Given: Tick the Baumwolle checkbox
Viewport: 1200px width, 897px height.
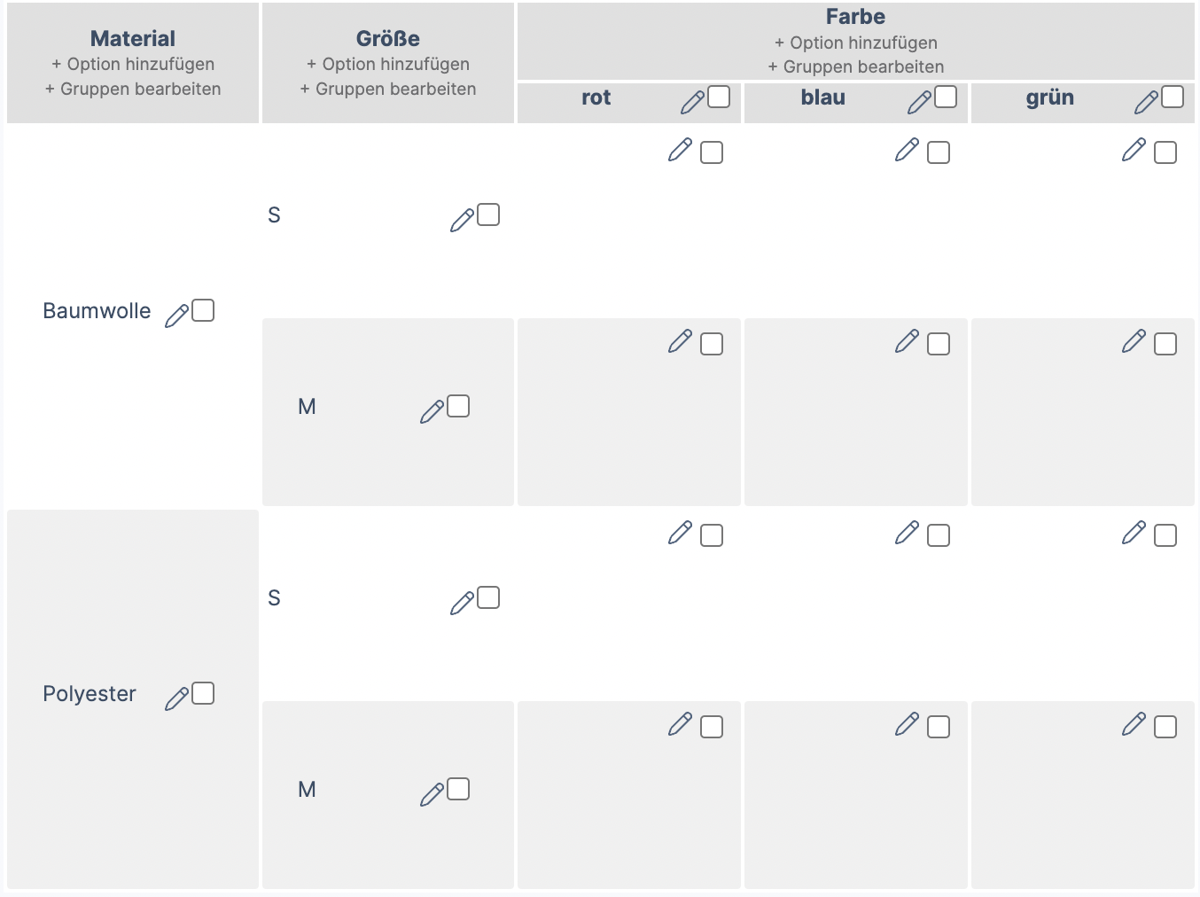Looking at the screenshot, I should click(203, 310).
